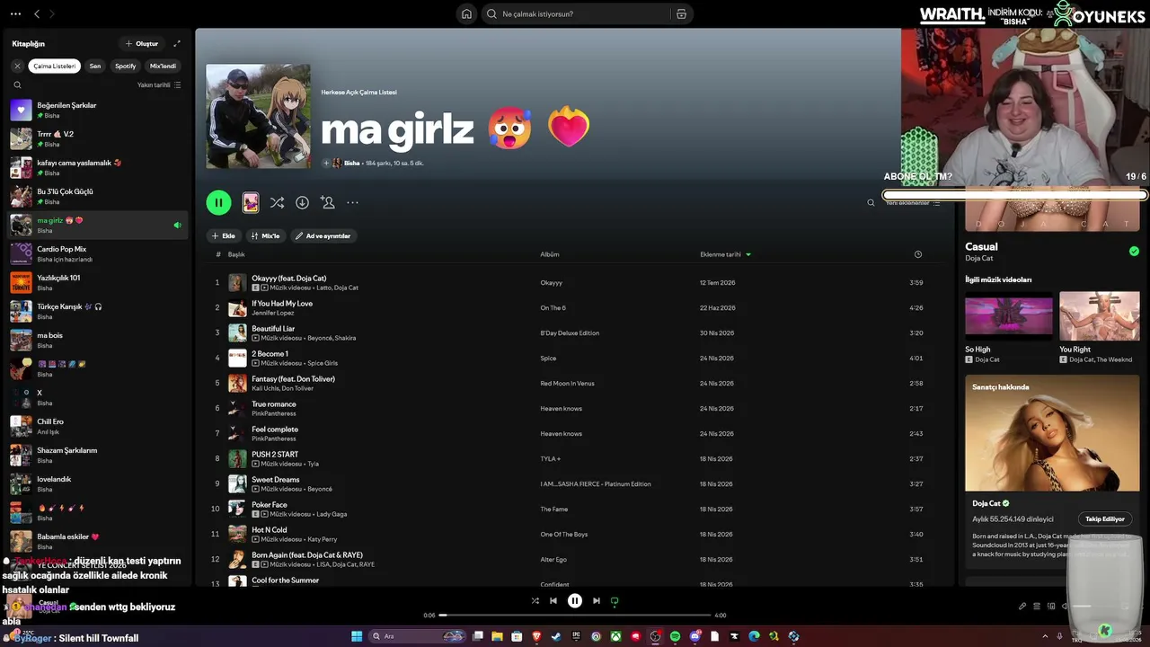Click the Ekle button

click(223, 236)
